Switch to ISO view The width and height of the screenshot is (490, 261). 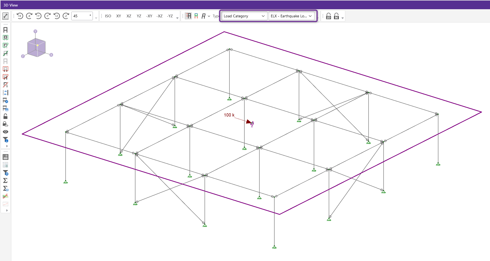pos(108,16)
